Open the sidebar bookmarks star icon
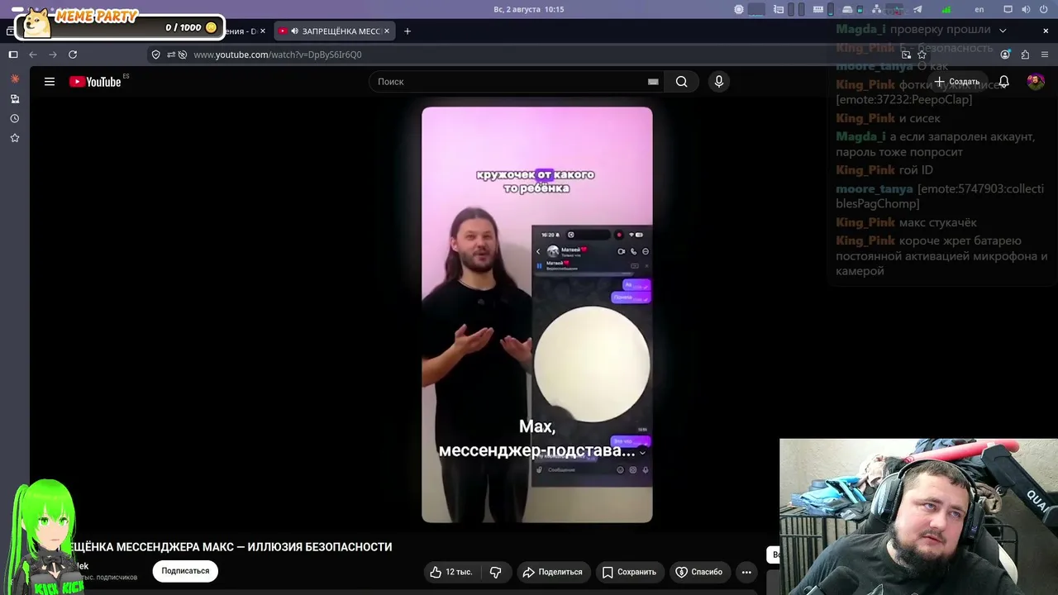Screen dimensions: 1058x595 coord(15,138)
